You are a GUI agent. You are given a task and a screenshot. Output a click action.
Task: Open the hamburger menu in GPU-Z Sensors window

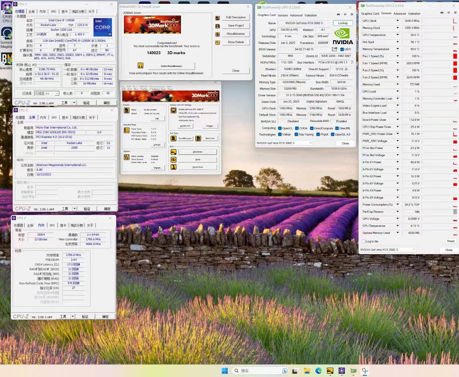pyautogui.click(x=455, y=13)
